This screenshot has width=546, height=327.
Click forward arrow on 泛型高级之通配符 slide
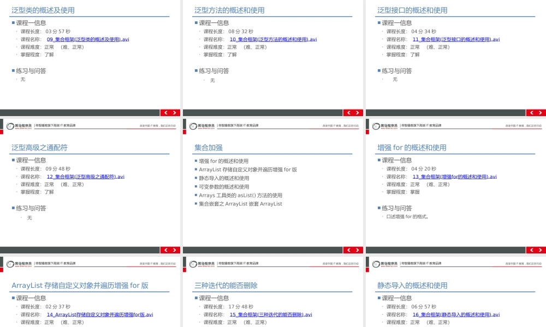tap(174, 250)
